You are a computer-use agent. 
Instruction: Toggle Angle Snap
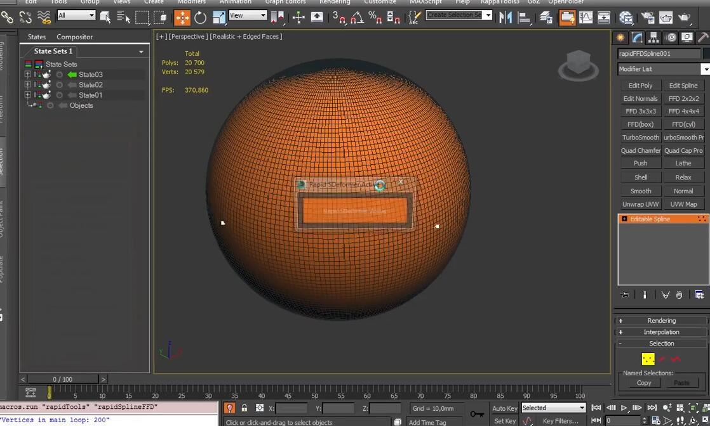(x=358, y=17)
